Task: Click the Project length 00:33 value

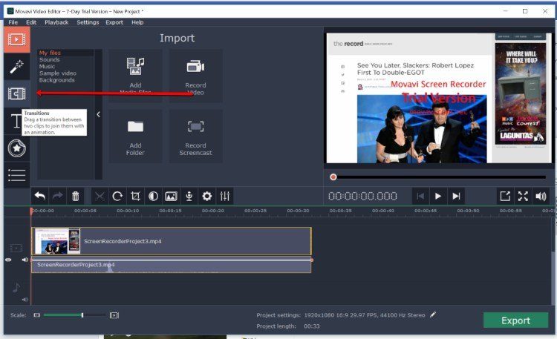Action: (x=311, y=326)
